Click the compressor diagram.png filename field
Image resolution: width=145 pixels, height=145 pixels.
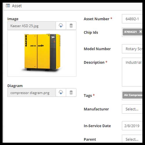point(32,93)
